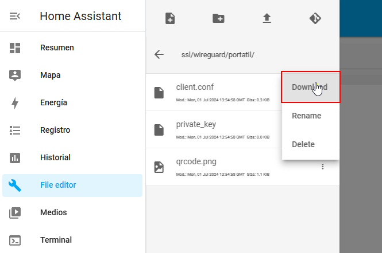
Task: Open the git operations icon
Action: point(315,18)
